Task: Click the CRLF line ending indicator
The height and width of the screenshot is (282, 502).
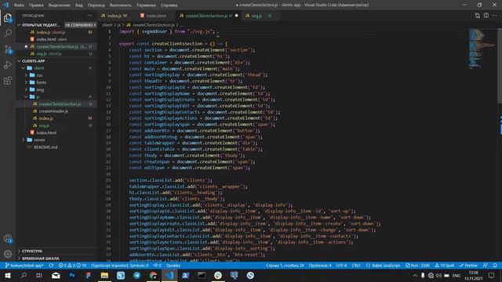Action: (355, 266)
